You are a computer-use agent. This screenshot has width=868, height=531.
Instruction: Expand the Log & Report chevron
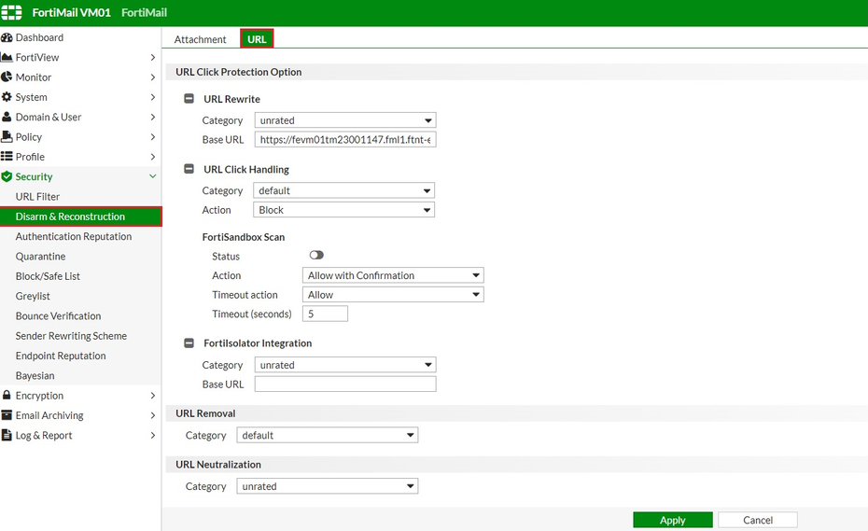153,435
